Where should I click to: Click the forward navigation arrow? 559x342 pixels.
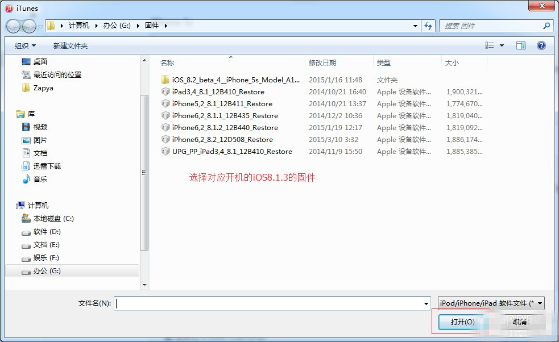click(x=26, y=26)
